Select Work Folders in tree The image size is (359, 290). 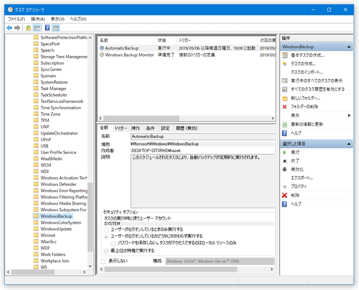pyautogui.click(x=53, y=255)
